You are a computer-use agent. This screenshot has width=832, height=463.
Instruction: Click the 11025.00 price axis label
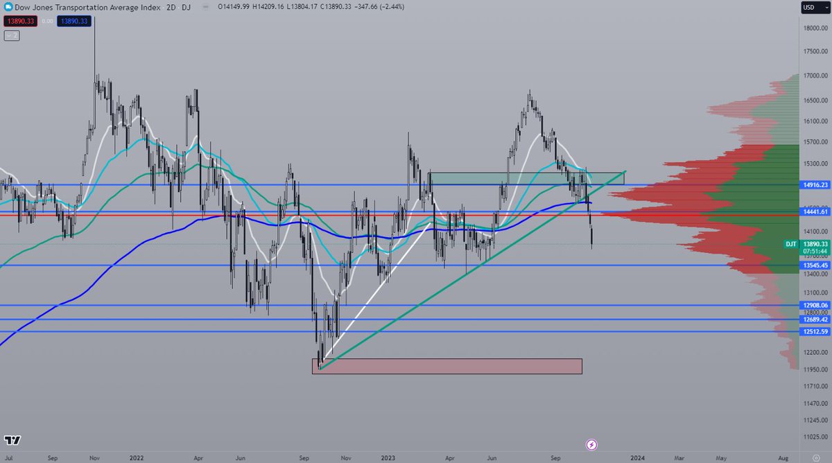(x=815, y=437)
